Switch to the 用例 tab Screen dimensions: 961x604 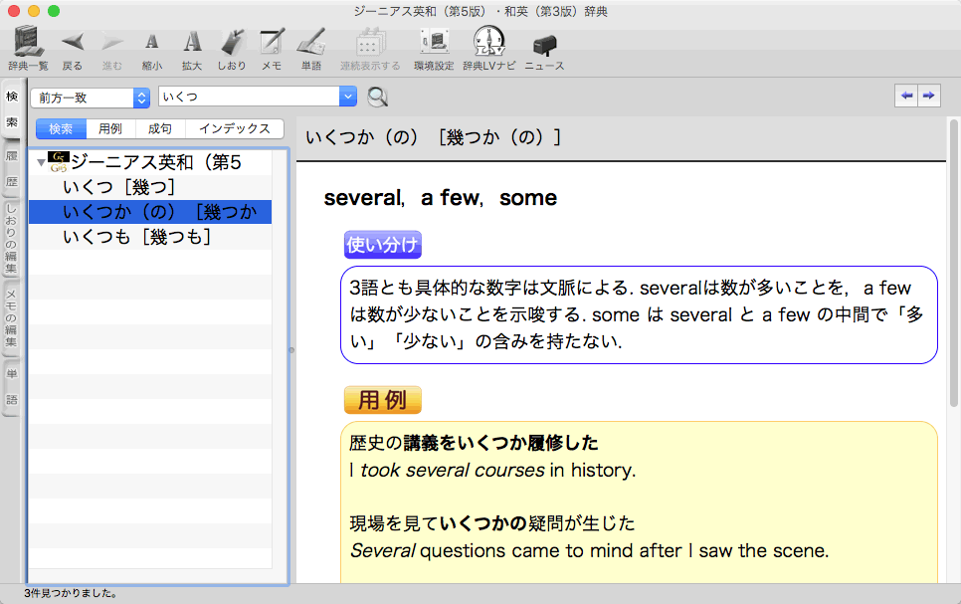point(109,129)
